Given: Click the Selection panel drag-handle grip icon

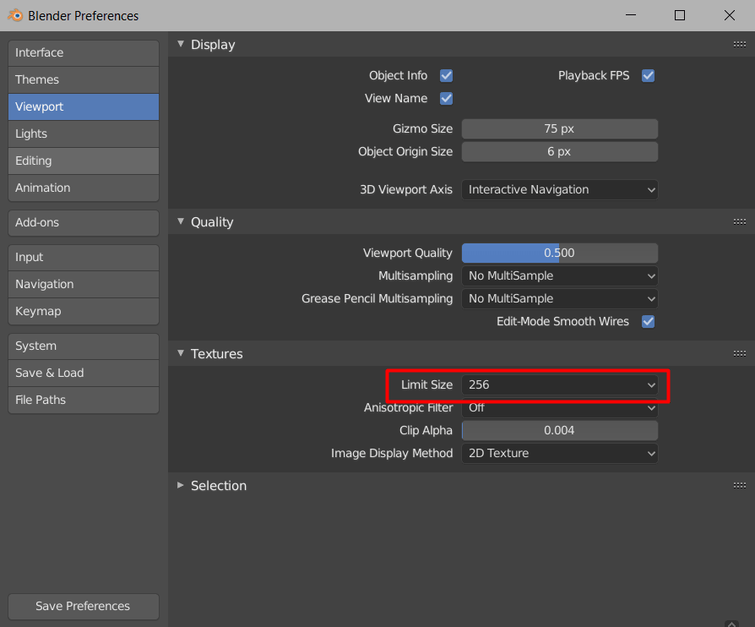Looking at the screenshot, I should 739,485.
